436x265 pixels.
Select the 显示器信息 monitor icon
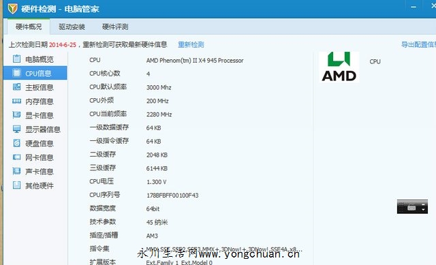[x=16, y=129]
